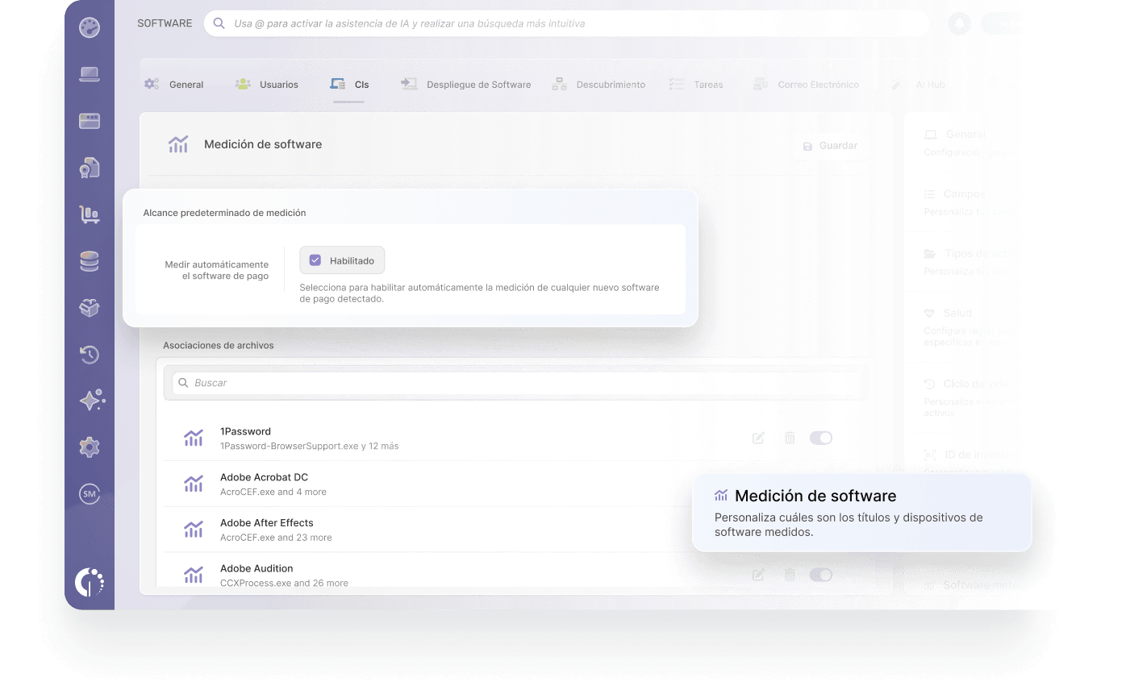Viewport: 1130px width, 698px height.
Task: Click the Buscar file associations search field
Action: [515, 383]
